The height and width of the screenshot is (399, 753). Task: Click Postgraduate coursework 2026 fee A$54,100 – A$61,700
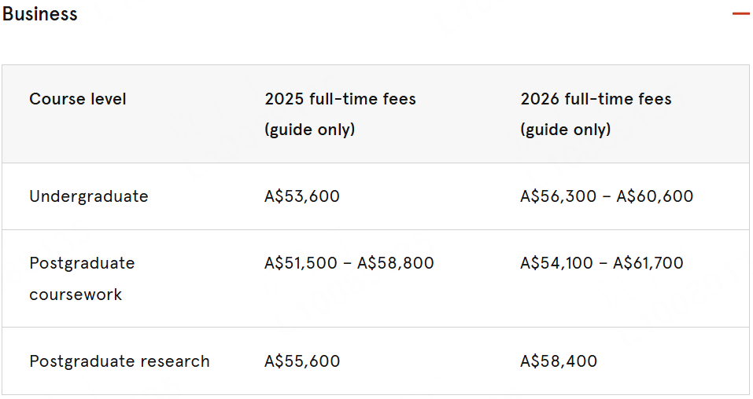pos(602,263)
